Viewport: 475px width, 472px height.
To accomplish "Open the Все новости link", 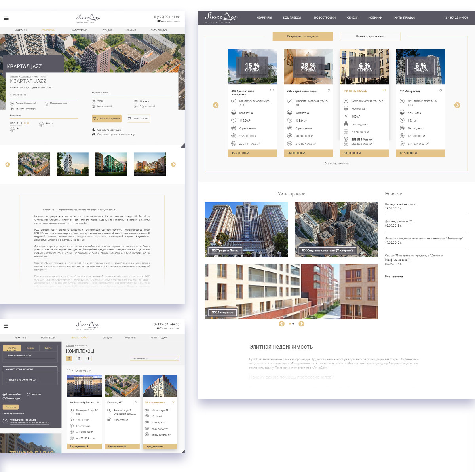I will pyautogui.click(x=394, y=277).
